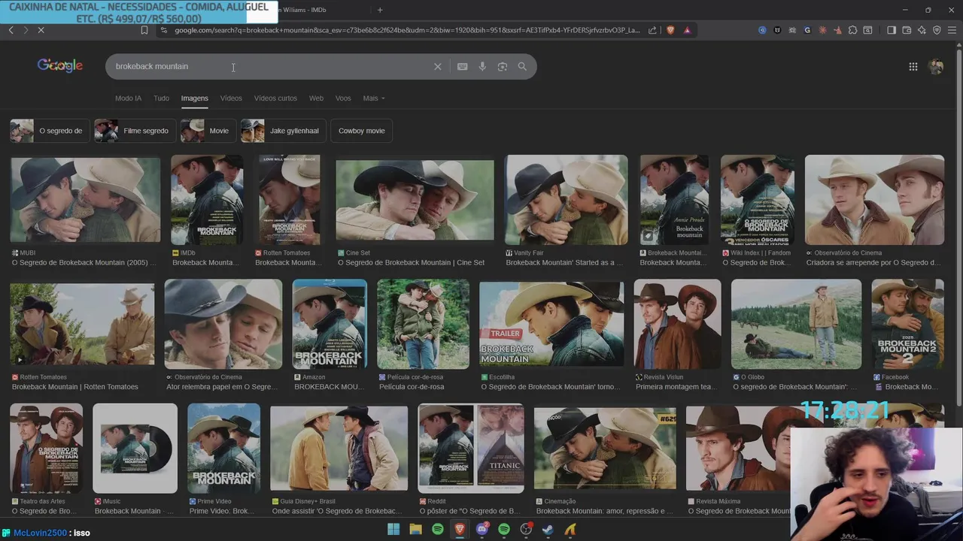963x541 pixels.
Task: Open the Windows Start menu
Action: click(393, 530)
